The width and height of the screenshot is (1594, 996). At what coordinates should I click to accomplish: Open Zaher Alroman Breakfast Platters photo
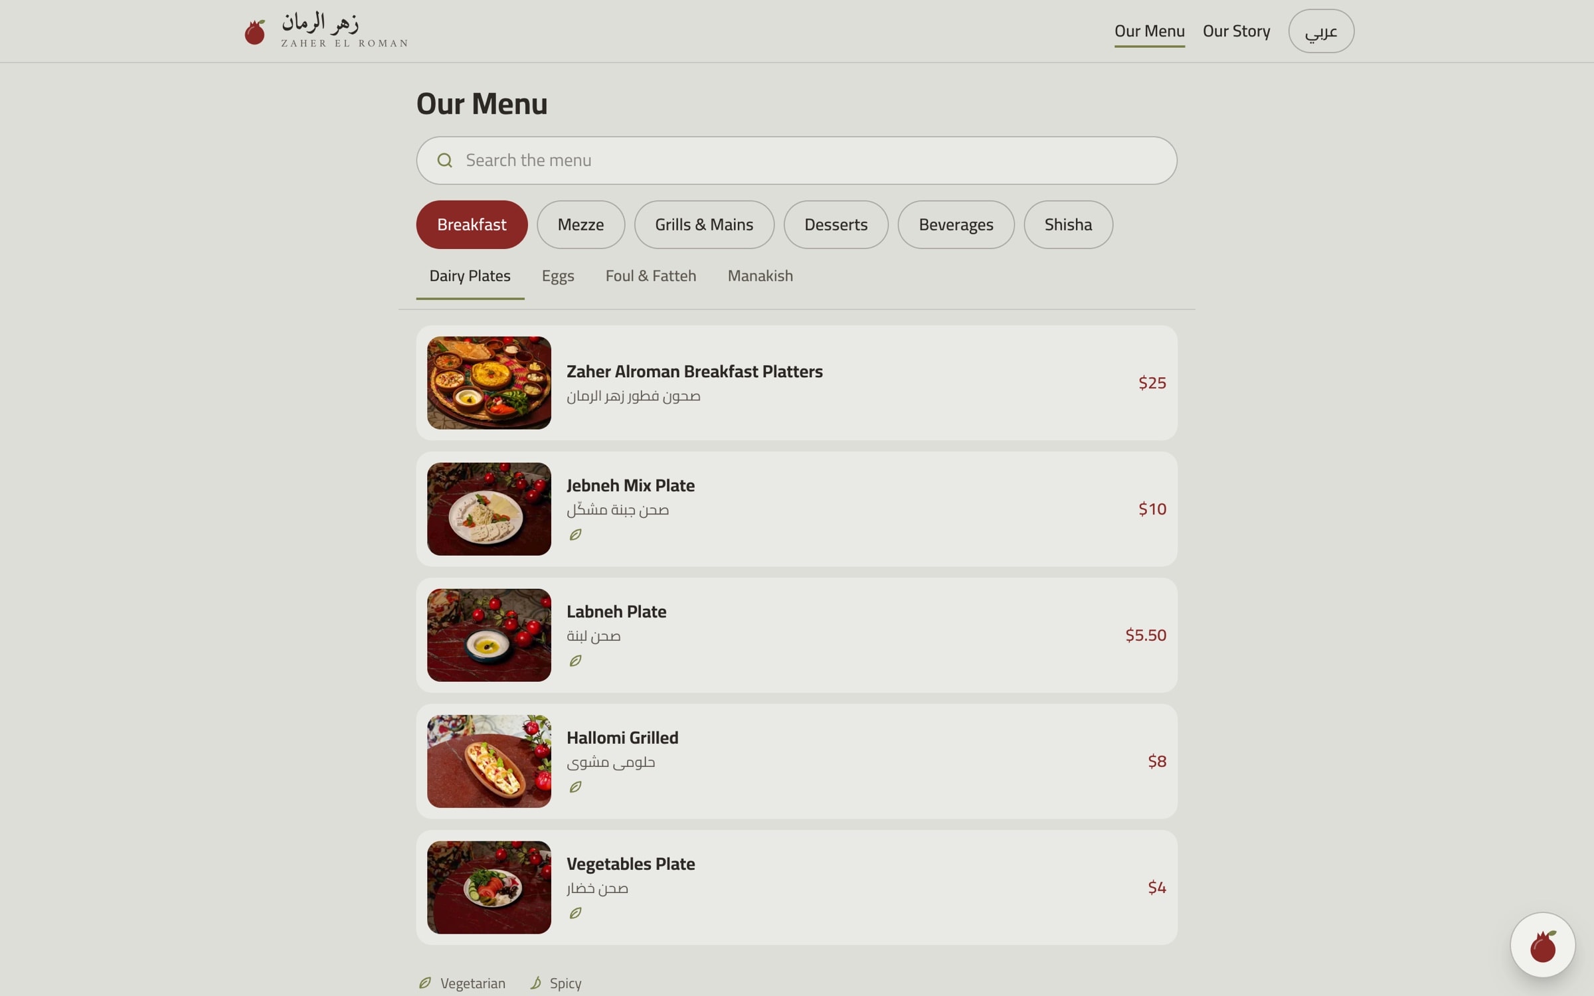click(489, 382)
